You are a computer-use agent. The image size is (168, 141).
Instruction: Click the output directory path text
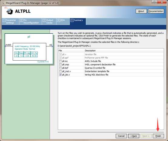74,46
